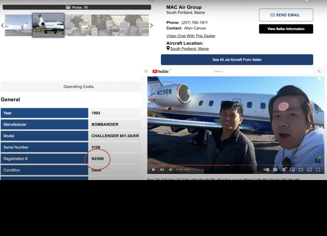Image resolution: width=327 pixels, height=236 pixels.
Task: Show previous photos with left arrow
Action: coord(2,25)
